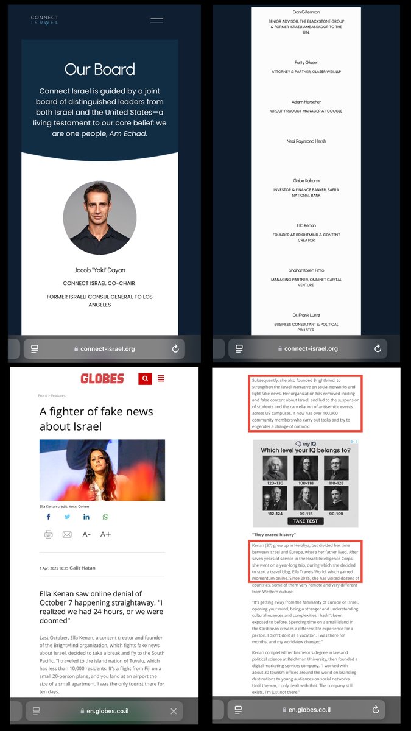Email the article using envelope icon
The width and height of the screenshot is (411, 731).
[67, 534]
